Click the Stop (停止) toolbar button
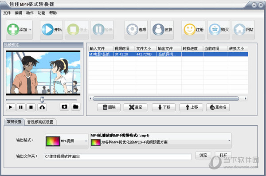 tap(77, 30)
